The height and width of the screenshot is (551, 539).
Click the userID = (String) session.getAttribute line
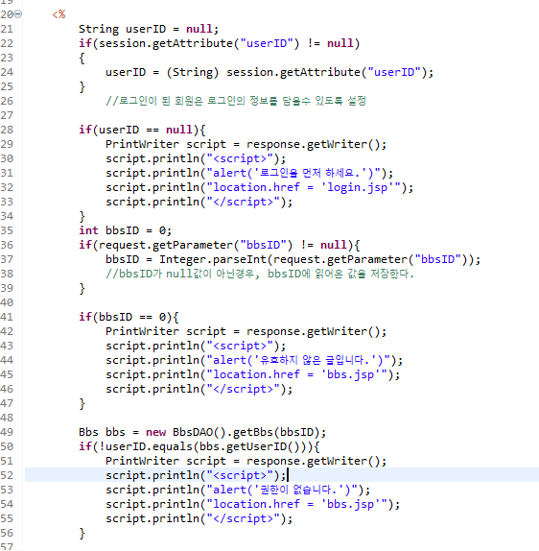[x=269, y=72]
